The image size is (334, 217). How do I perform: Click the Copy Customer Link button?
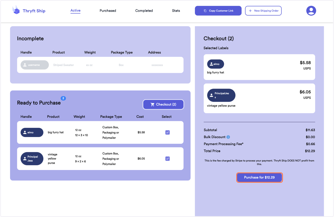[x=218, y=11]
